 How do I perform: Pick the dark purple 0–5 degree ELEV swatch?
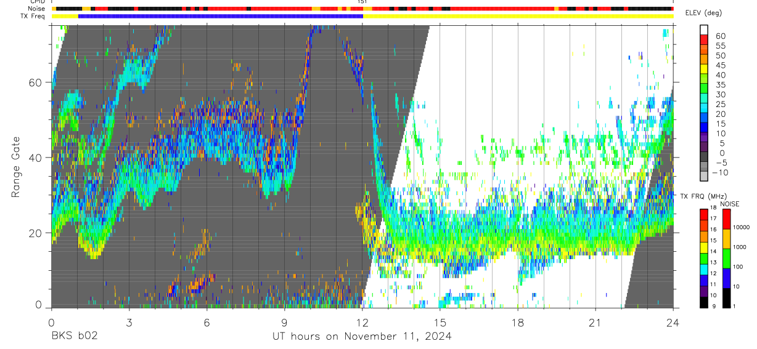tap(704, 147)
